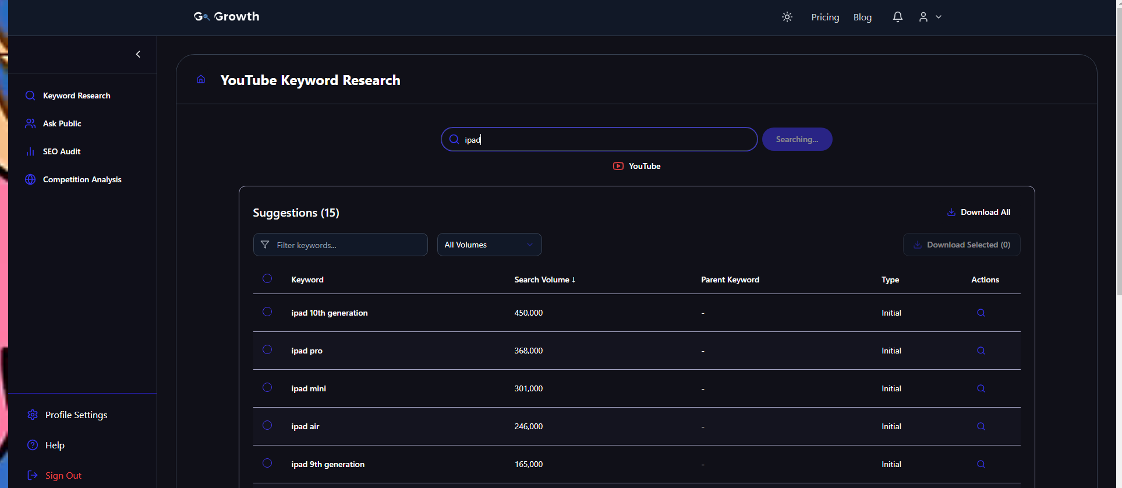Screen dimensions: 1122x488
Task: Toggle light theme sun icon
Action: 787,17
